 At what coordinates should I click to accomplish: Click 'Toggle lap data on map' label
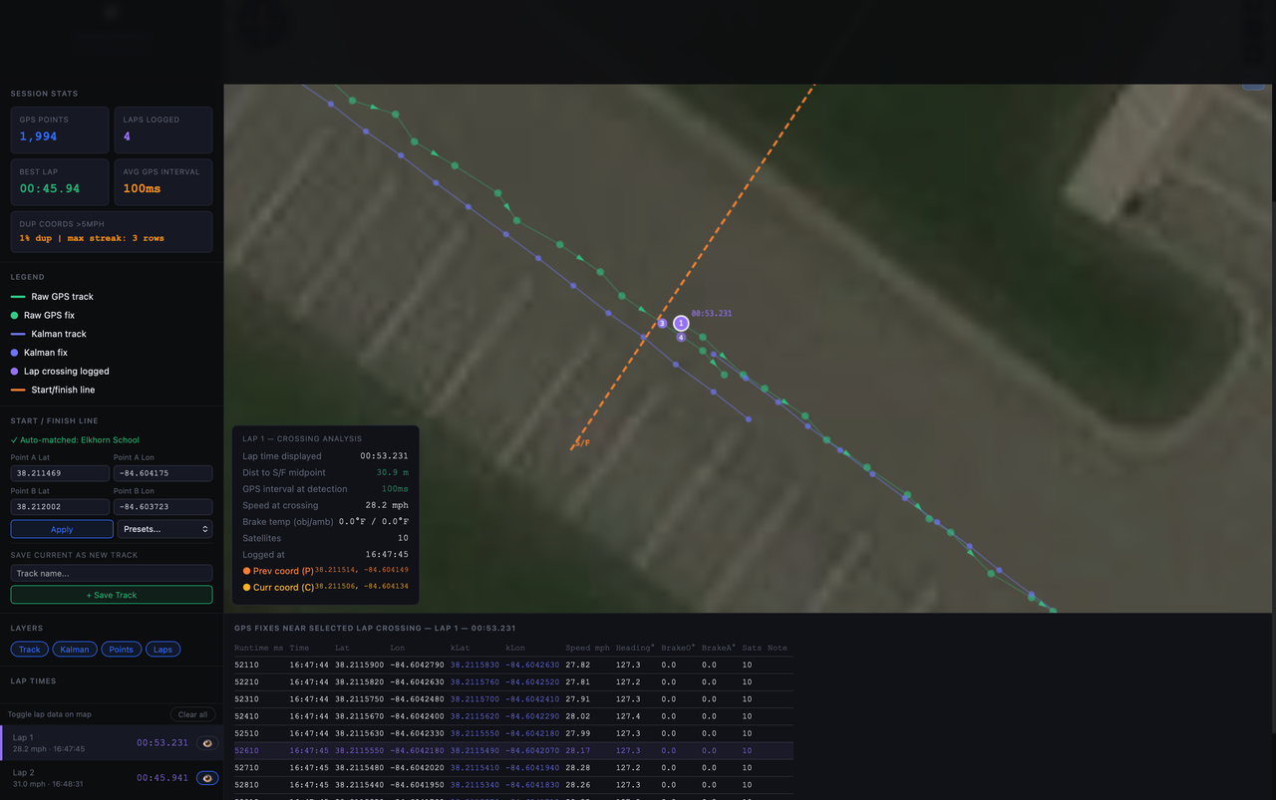(49, 714)
